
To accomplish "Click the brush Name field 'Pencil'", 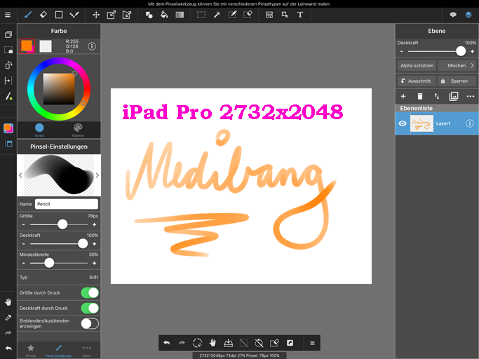I will pyautogui.click(x=67, y=204).
